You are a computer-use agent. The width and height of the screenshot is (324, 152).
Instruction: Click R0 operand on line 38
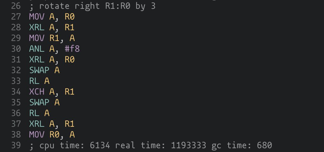(54, 134)
